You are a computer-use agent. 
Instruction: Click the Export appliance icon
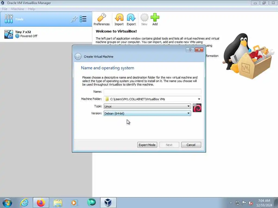click(x=131, y=19)
